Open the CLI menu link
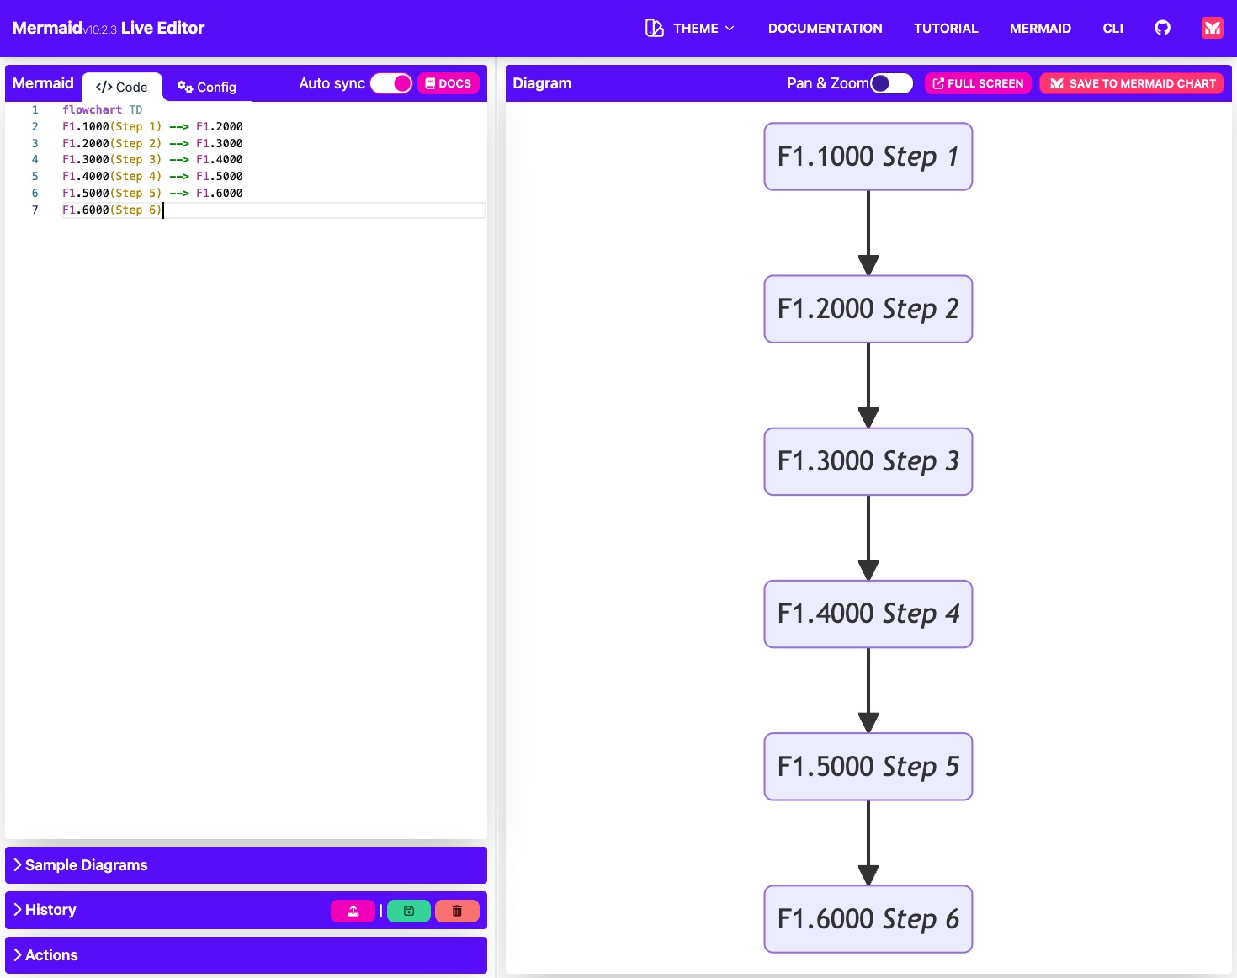The width and height of the screenshot is (1237, 978). pos(1112,28)
